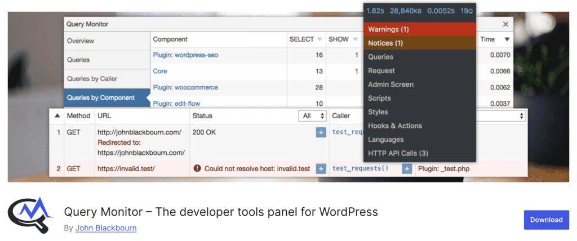
Task: Click the Method column header
Action: [78, 116]
